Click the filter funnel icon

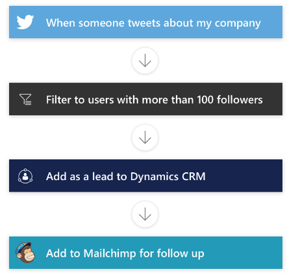click(x=25, y=99)
